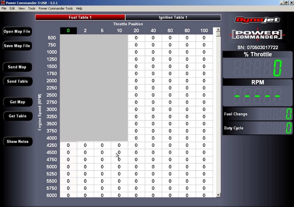Select the cell at 500 RPM, 20 throttle
Screen dimensions: 294x207
pos(136,38)
